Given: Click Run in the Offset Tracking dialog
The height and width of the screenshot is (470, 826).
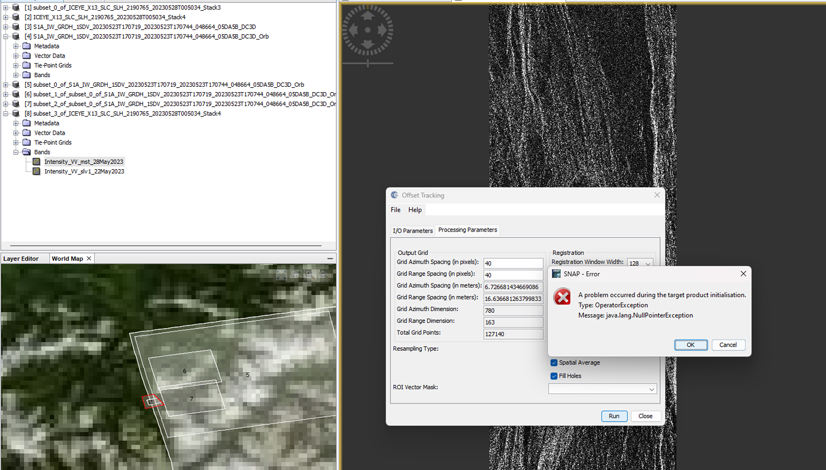Looking at the screenshot, I should pyautogui.click(x=614, y=416).
